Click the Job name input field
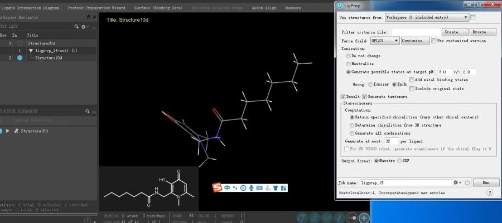This screenshot has height=223, width=502. 406,182
